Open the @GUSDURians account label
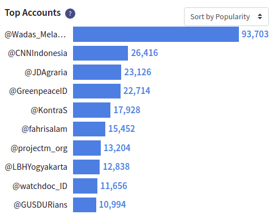Screen dimensions: 274x223 coord(40,205)
